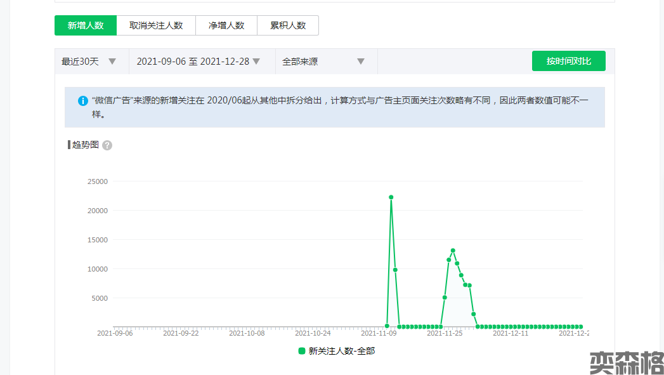The height and width of the screenshot is (375, 664).
Task: View the 累积人数 tab
Action: [x=288, y=25]
